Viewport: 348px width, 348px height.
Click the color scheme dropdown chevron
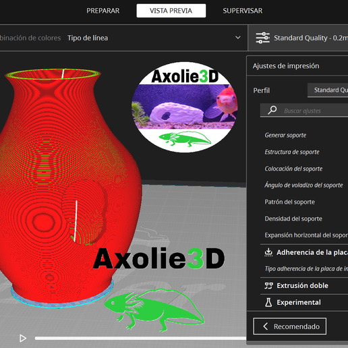(x=238, y=38)
